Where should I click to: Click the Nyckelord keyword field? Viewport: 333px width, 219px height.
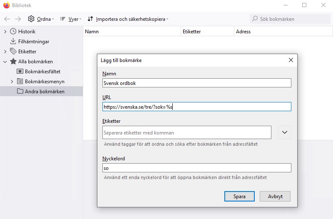click(196, 168)
